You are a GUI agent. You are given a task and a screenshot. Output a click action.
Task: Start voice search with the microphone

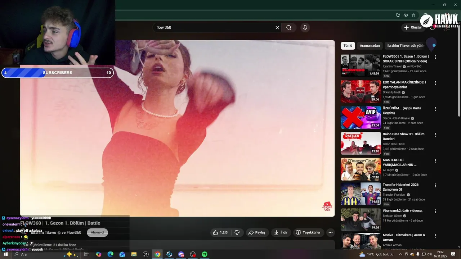(305, 28)
